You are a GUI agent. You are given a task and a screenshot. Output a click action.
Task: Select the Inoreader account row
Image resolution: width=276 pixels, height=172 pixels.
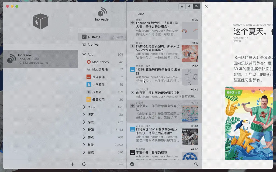coord(41,59)
